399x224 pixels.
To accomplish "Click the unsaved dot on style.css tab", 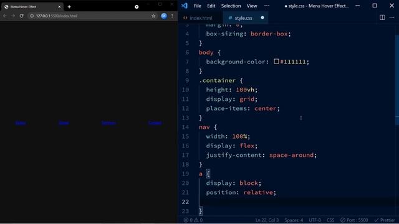I will (262, 17).
